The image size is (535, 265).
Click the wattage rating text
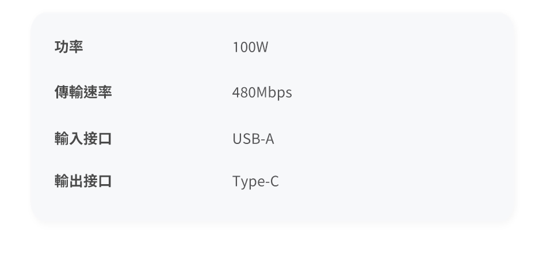point(250,47)
